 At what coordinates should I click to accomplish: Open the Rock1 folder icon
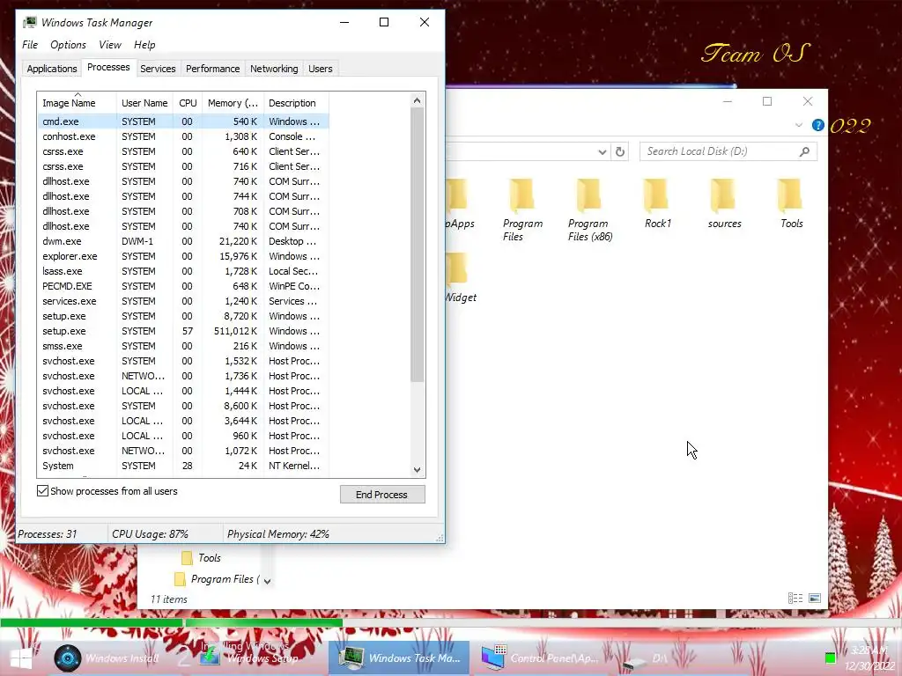point(657,196)
